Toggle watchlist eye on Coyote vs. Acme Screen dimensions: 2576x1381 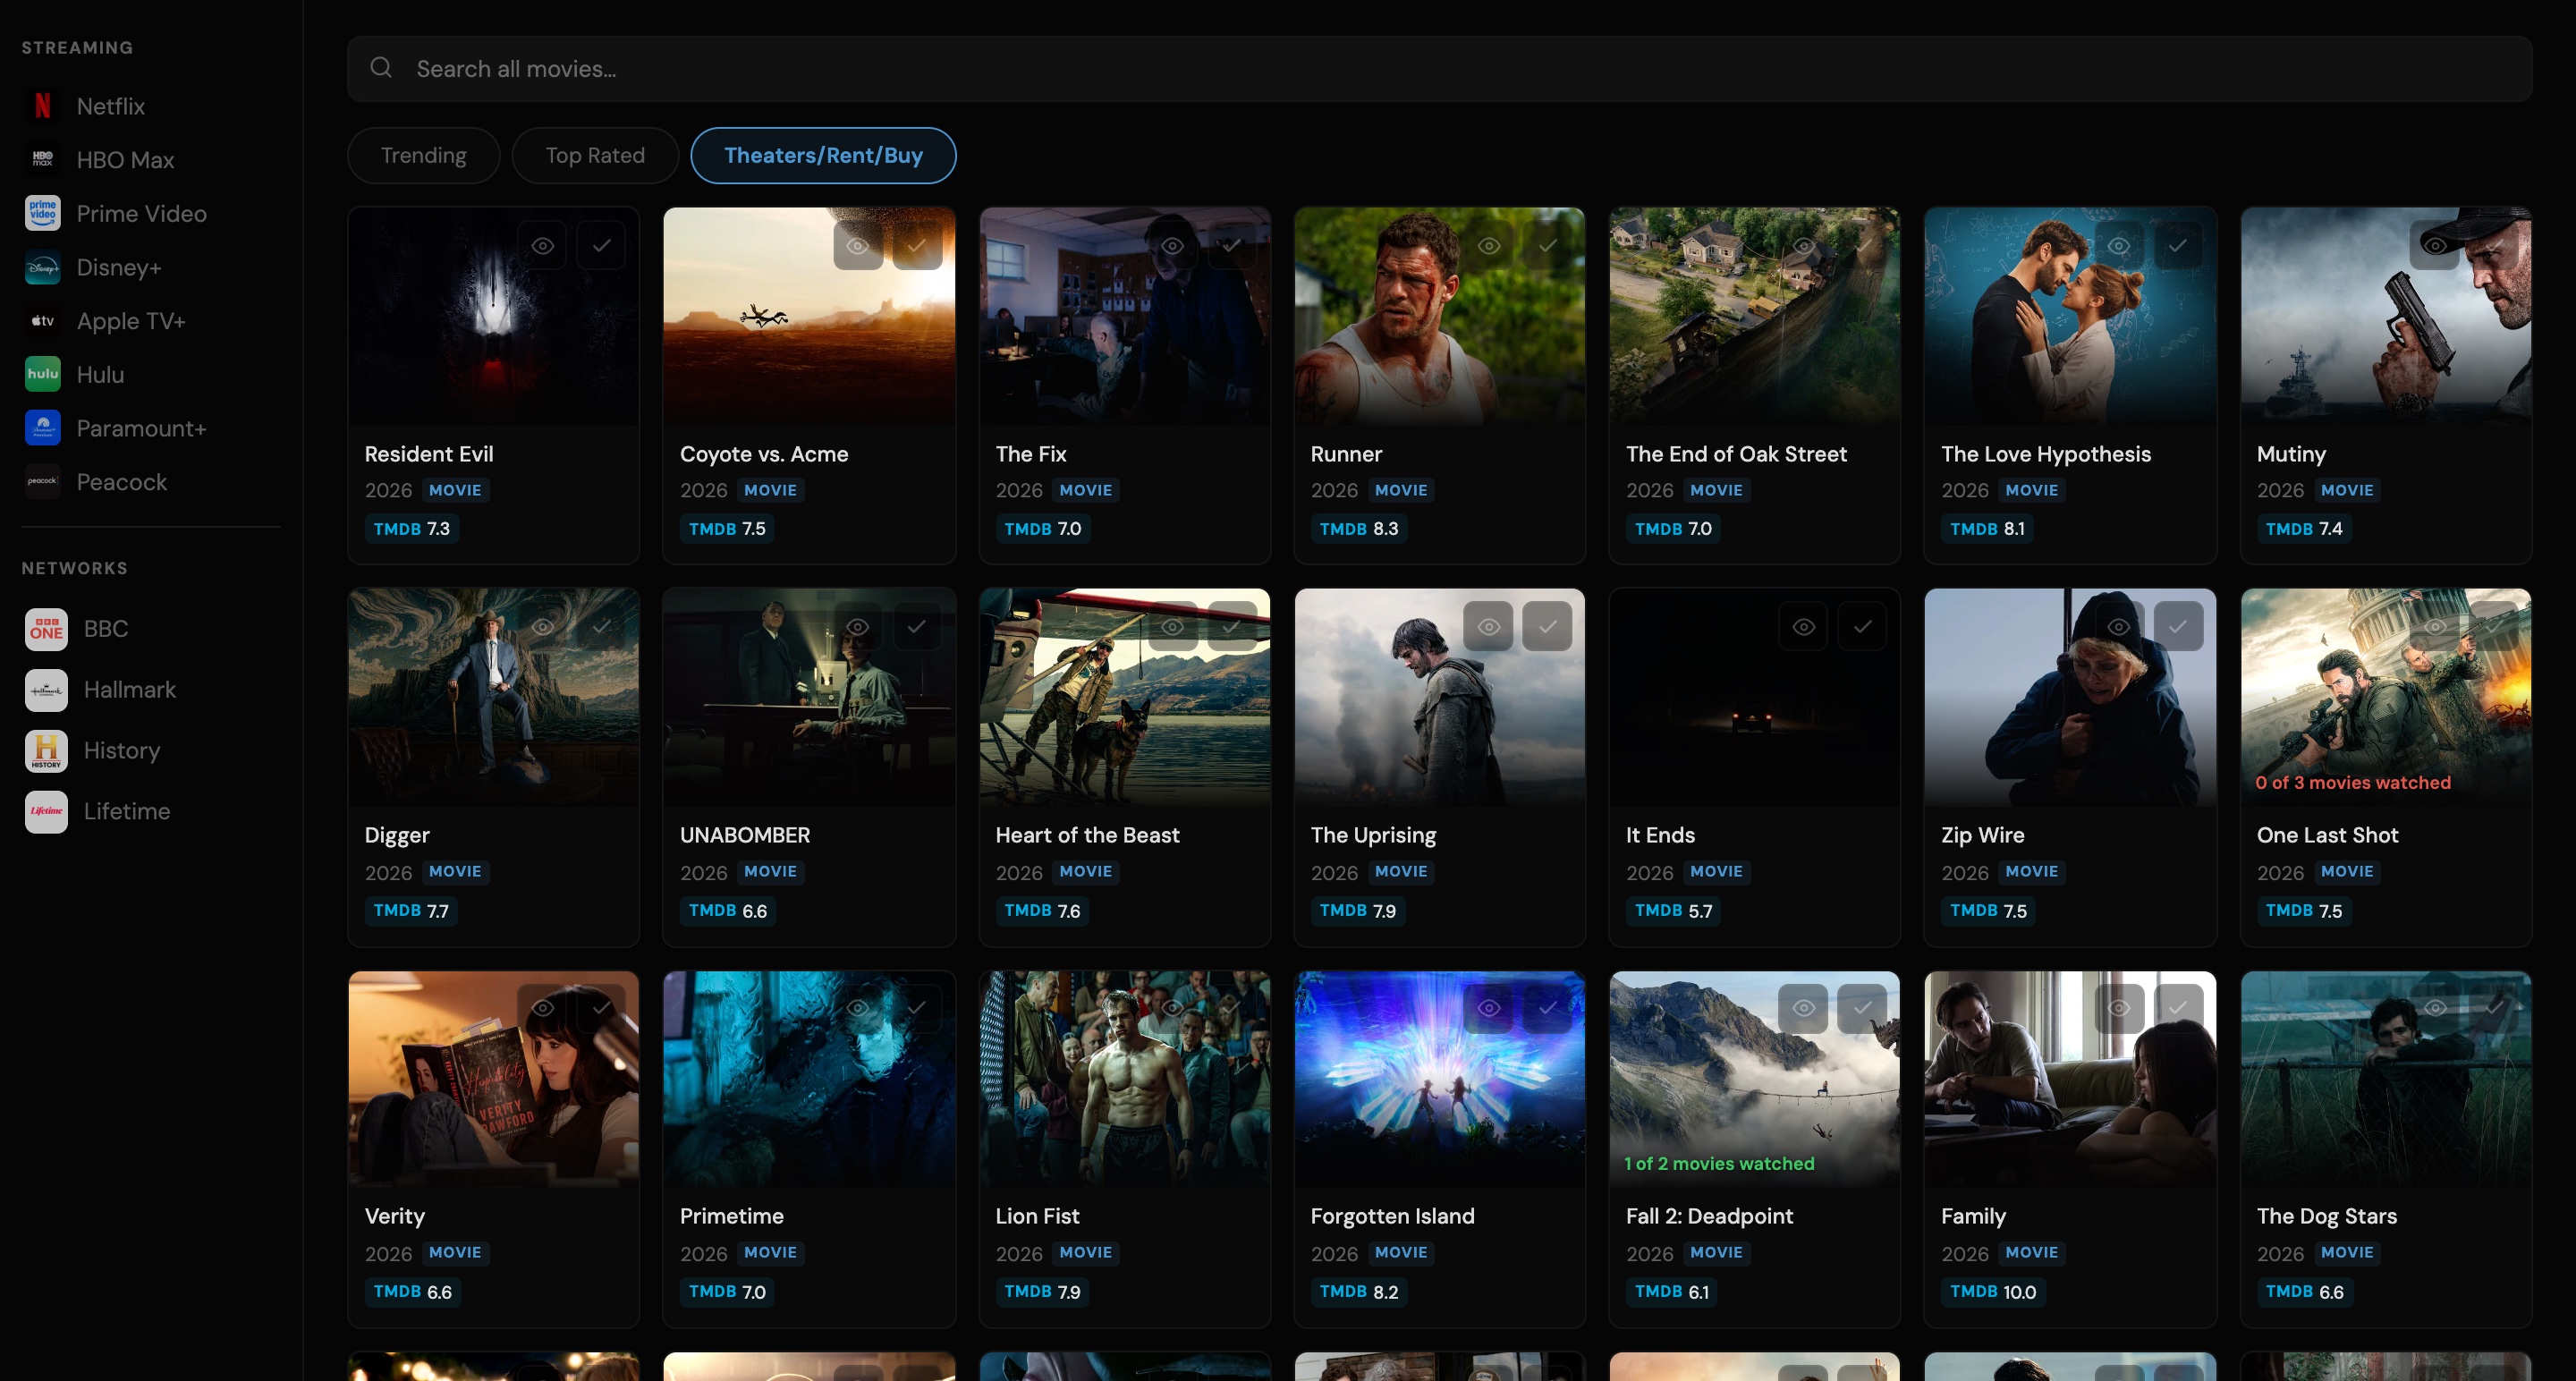pos(858,245)
